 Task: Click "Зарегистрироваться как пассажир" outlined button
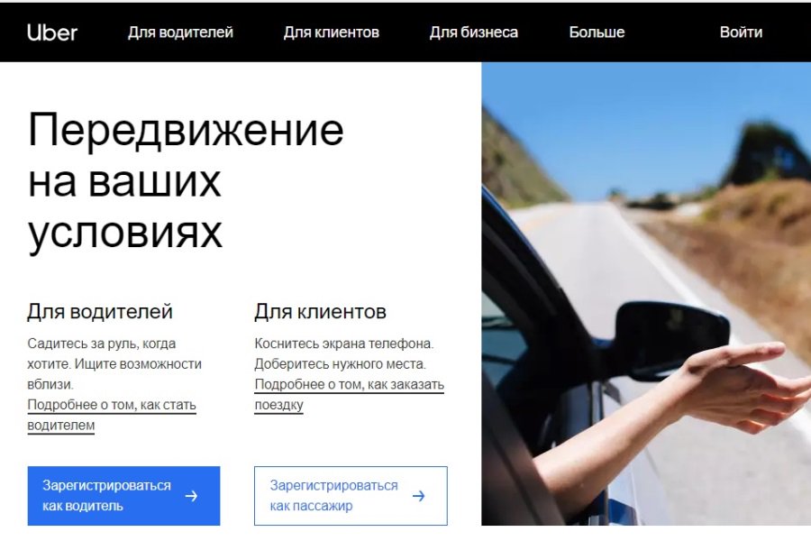[x=351, y=496]
